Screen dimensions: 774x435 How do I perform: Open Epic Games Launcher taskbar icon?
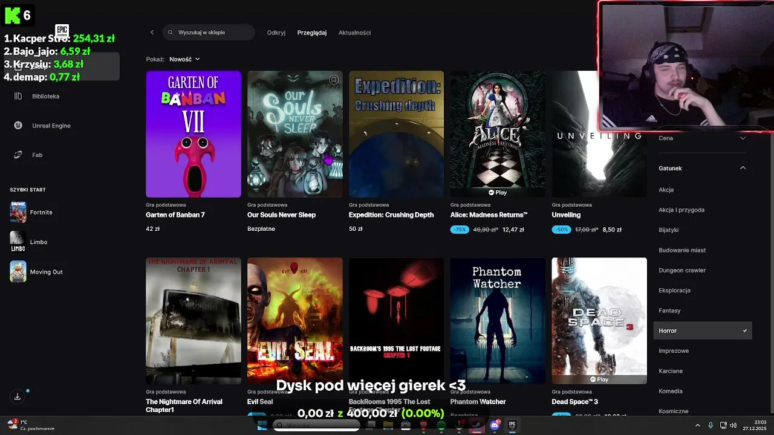pos(512,425)
